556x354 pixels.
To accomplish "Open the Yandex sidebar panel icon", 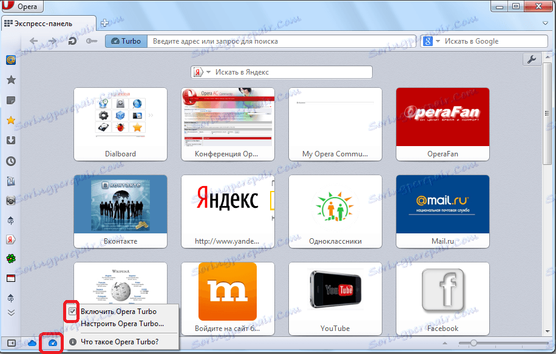I will 11,239.
